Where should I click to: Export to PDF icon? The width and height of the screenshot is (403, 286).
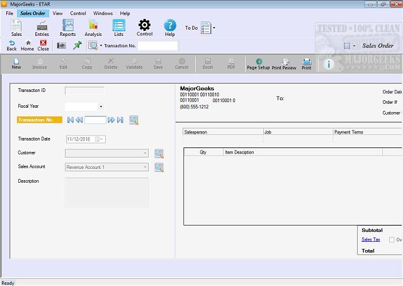pyautogui.click(x=231, y=64)
